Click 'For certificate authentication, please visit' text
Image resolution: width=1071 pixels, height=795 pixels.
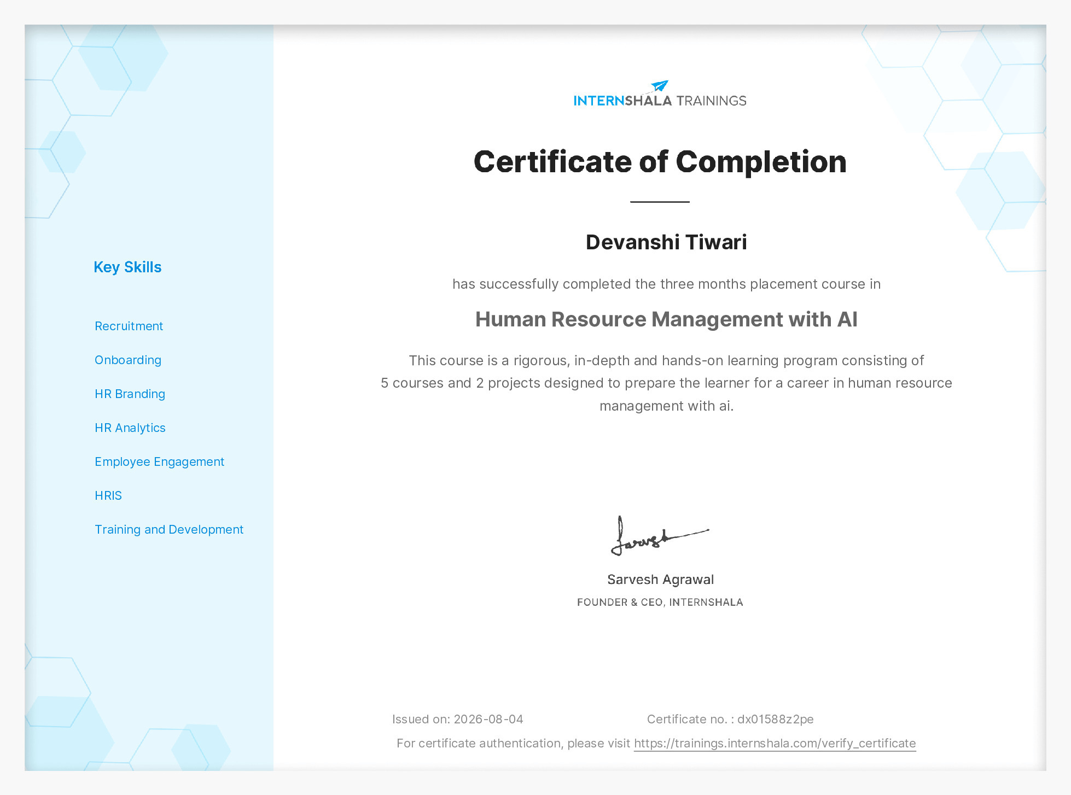513,743
